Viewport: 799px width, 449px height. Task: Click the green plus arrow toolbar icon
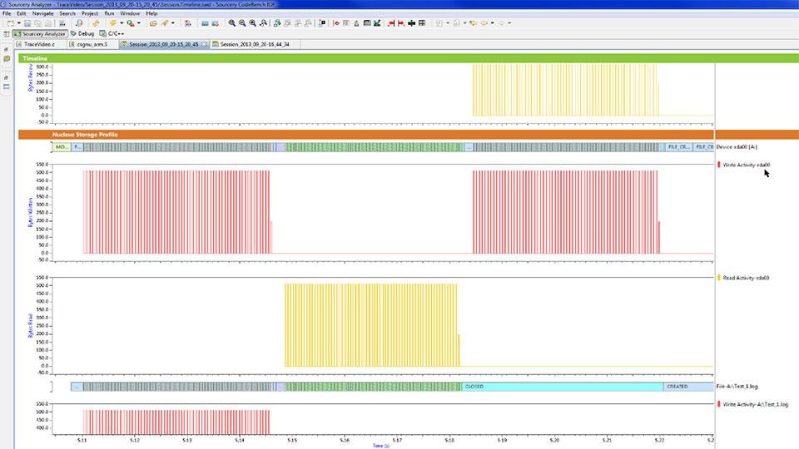tap(412, 23)
